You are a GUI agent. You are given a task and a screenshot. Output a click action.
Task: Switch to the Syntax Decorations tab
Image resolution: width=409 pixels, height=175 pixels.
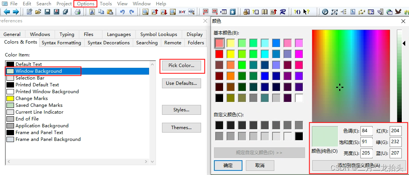109,43
